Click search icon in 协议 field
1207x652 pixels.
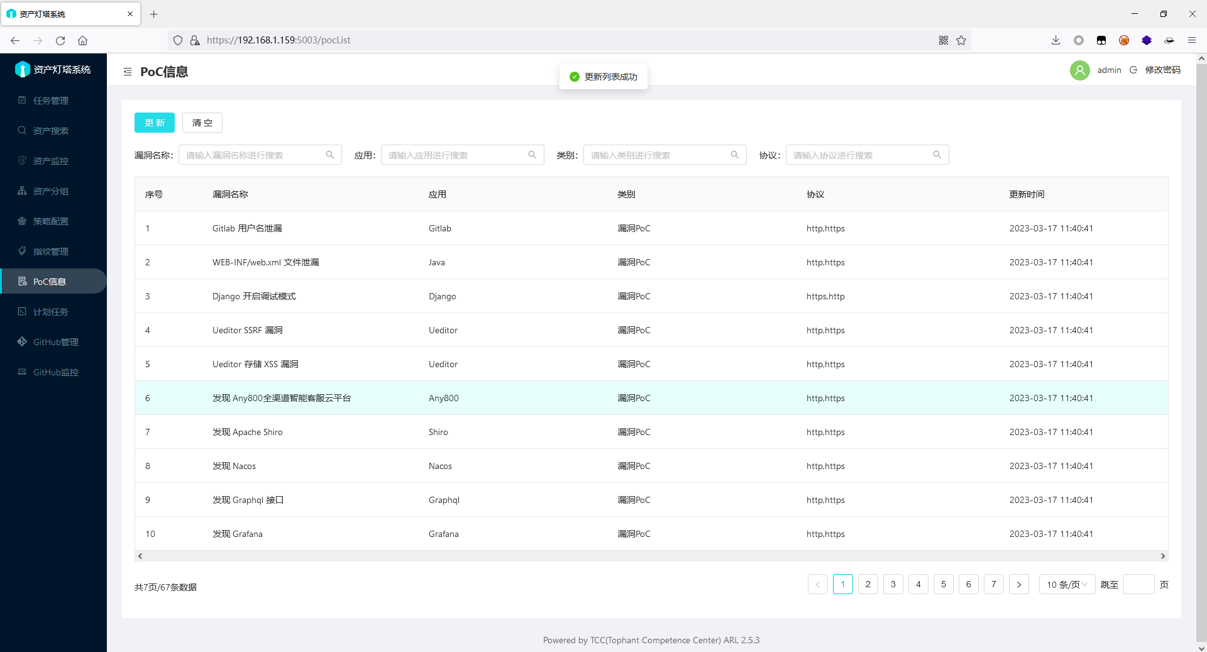pyautogui.click(x=937, y=155)
